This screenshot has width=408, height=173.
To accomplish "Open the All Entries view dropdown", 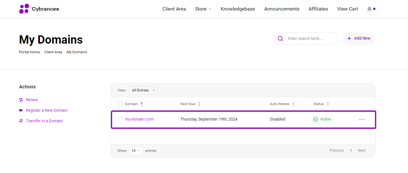I will coord(143,90).
